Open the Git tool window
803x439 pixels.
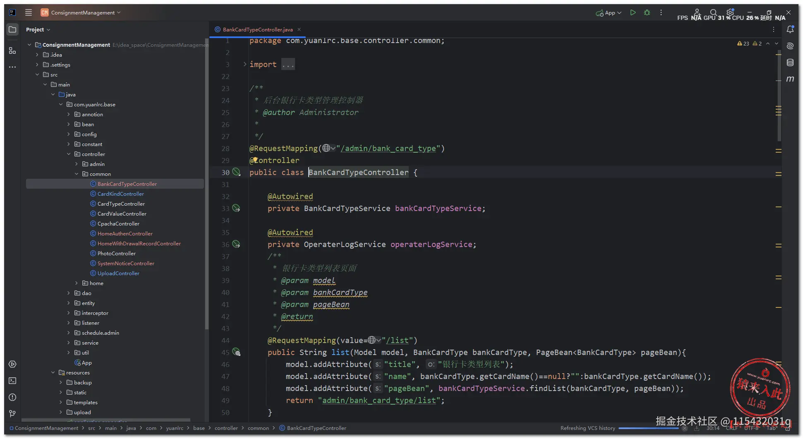(12, 413)
